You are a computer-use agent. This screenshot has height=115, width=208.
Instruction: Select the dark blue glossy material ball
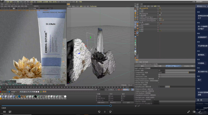[x=20, y=96]
